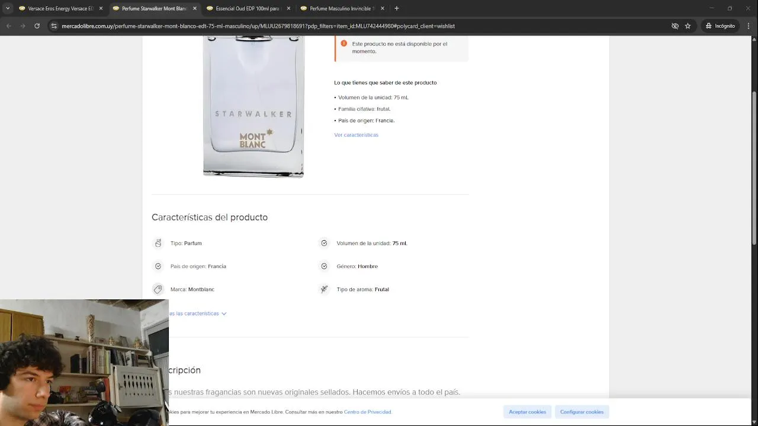Click the tracking protection eye icon
This screenshot has height=426, width=758.
[x=675, y=26]
